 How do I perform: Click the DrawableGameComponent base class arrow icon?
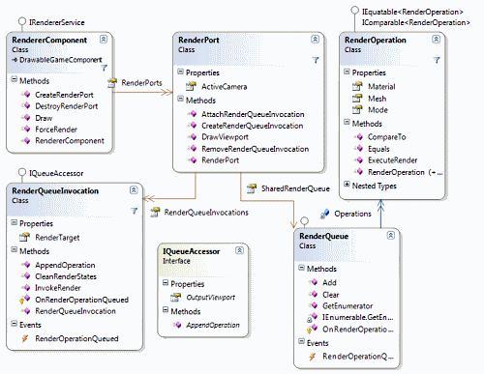(x=15, y=60)
